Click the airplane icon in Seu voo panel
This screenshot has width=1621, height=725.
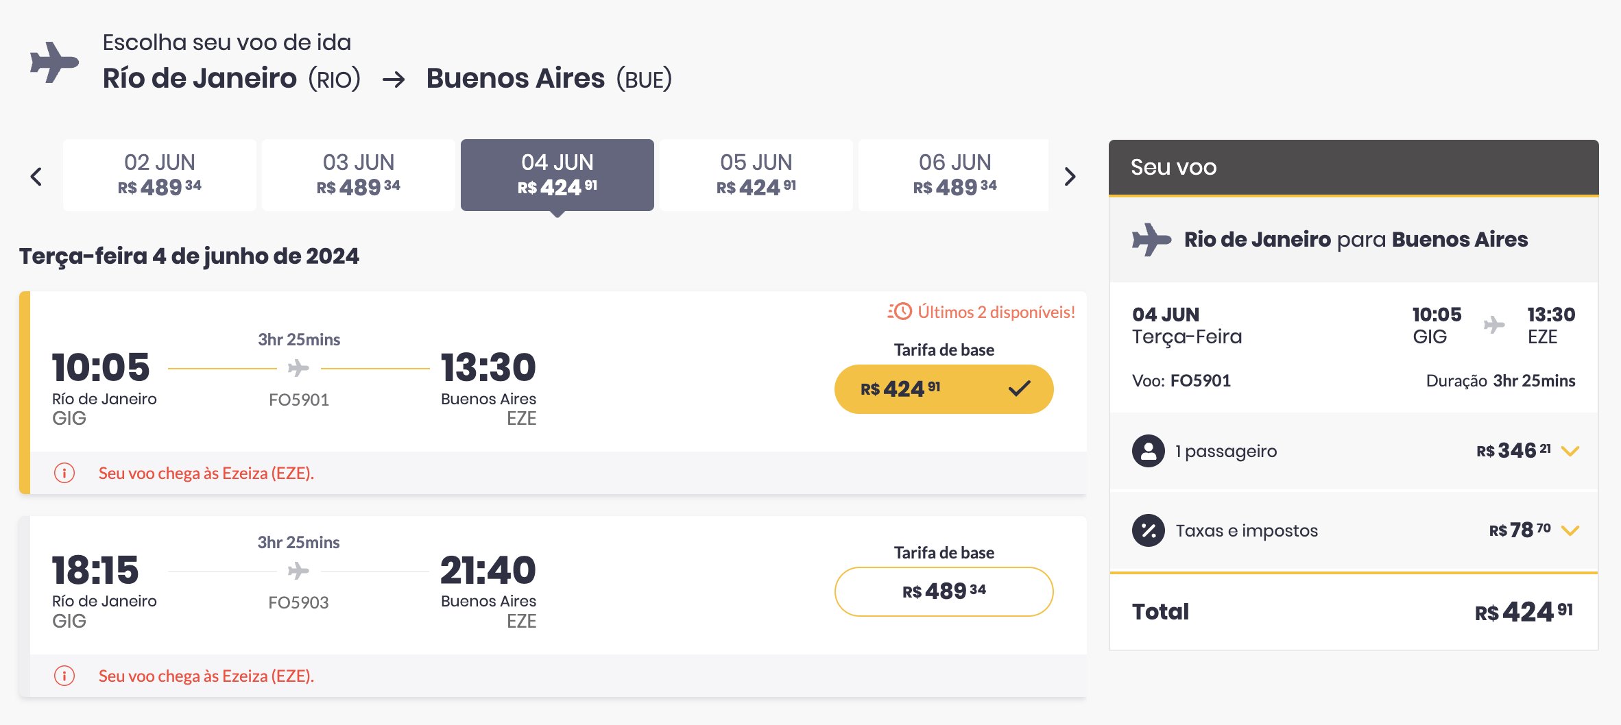click(1151, 239)
